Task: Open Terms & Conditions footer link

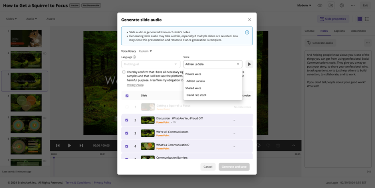Action: click(x=78, y=182)
